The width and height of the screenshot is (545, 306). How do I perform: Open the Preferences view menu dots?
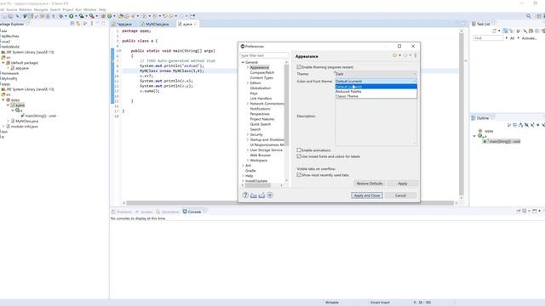[x=416, y=55]
